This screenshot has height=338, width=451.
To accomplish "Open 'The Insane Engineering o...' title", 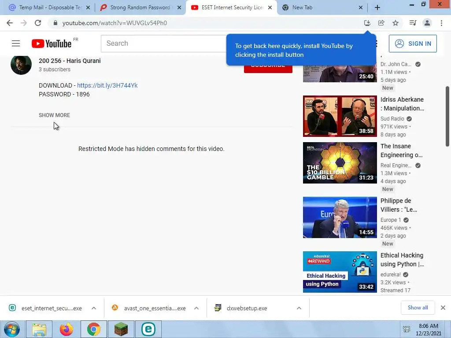I will click(x=402, y=151).
